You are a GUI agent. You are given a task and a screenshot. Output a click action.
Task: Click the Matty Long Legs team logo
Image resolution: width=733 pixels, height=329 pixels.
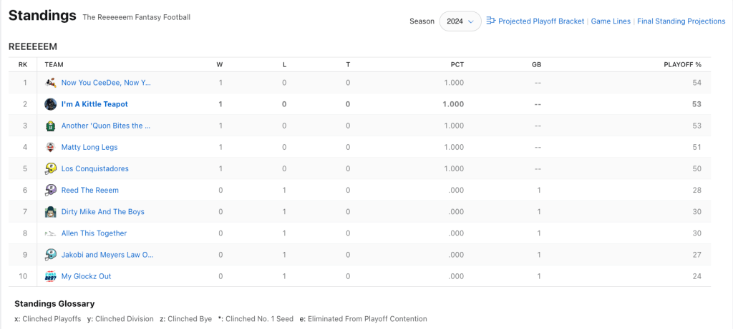pos(51,147)
